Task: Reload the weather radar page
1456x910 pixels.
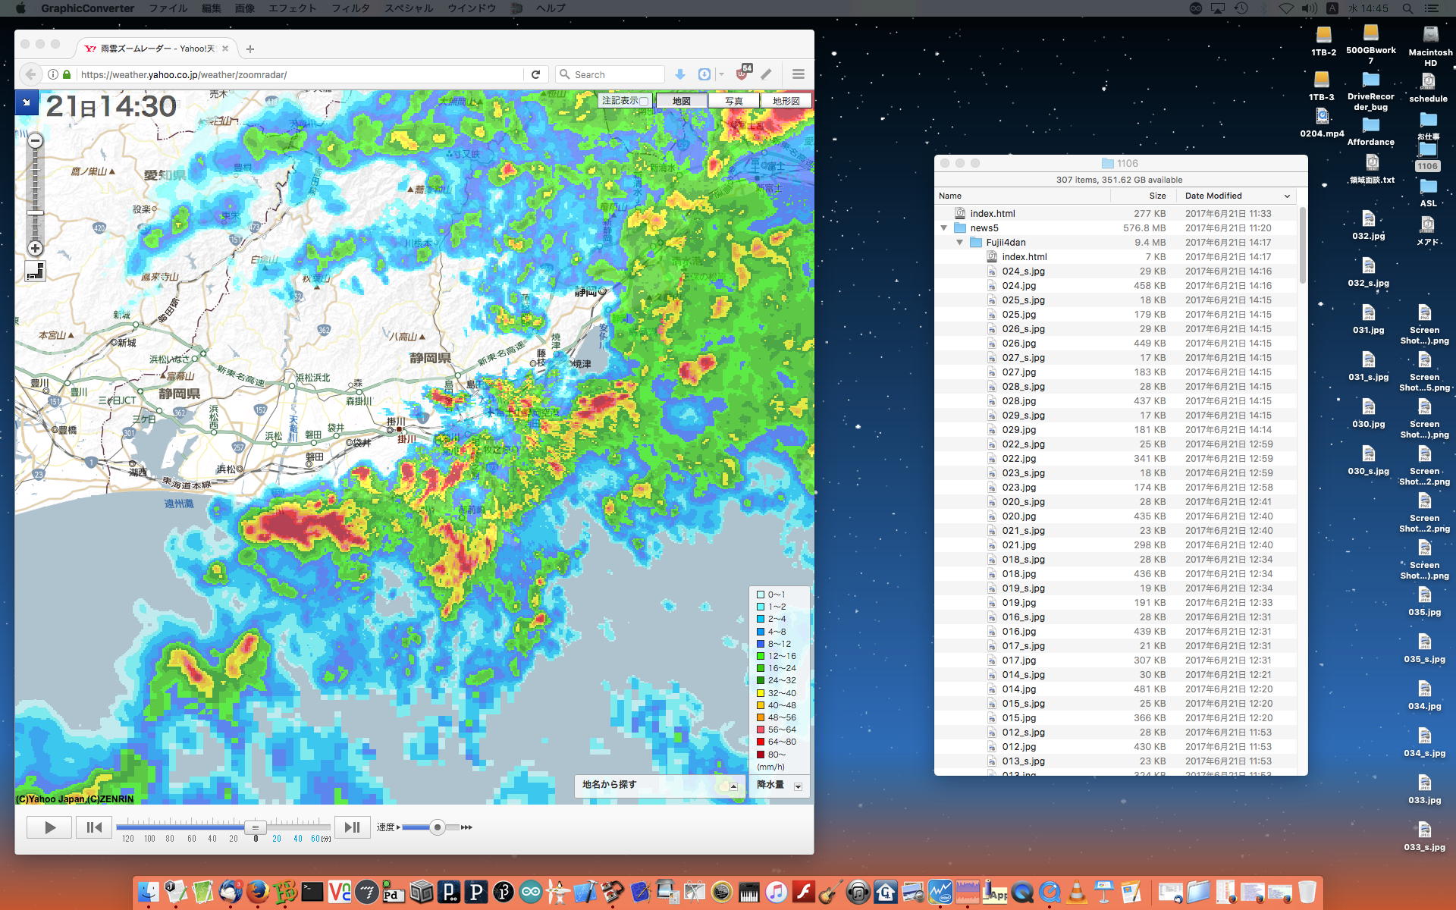Action: click(x=535, y=74)
